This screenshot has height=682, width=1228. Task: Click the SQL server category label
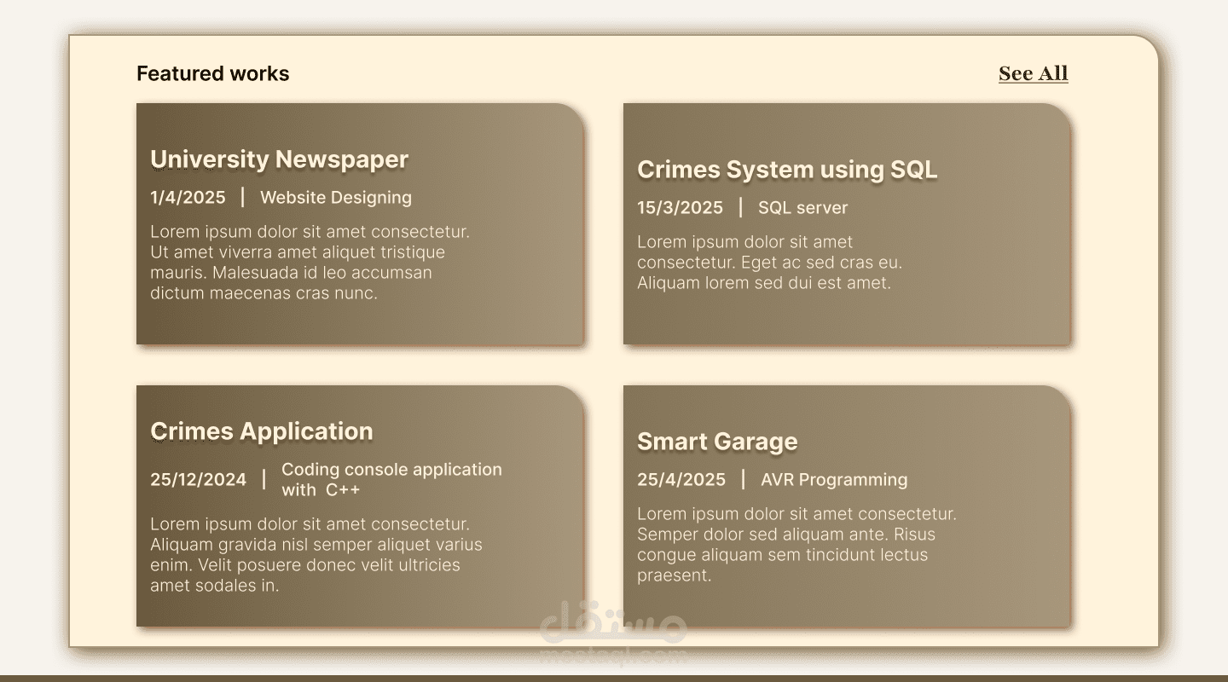802,208
